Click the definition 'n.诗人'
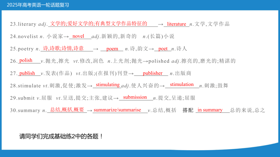 click(179, 49)
